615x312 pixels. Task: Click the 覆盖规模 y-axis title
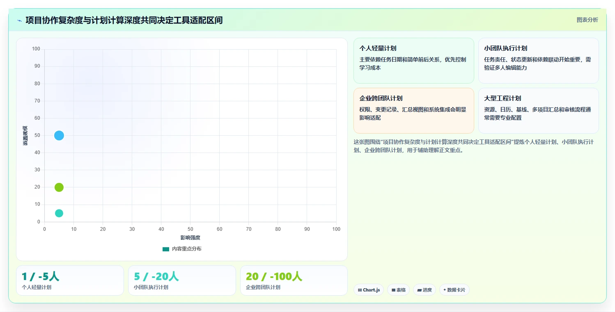(x=25, y=135)
